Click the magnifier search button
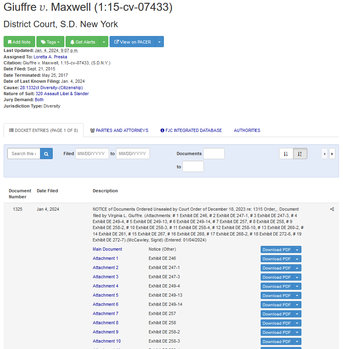Image resolution: width=343 pixels, height=349 pixels. (46, 154)
